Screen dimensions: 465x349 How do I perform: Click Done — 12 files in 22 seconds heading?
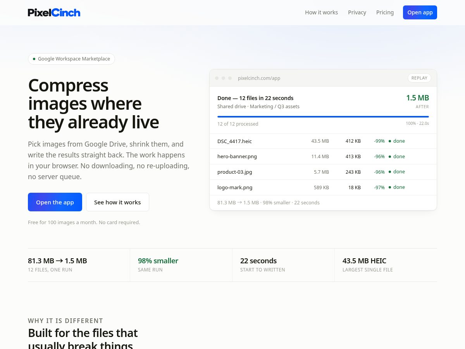pyautogui.click(x=255, y=98)
